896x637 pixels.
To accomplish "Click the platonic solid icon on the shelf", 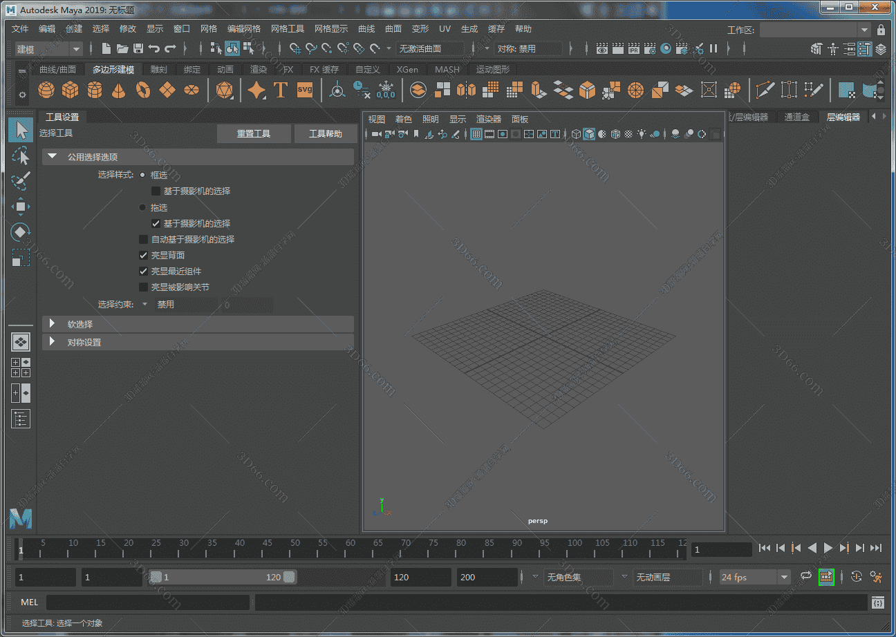I will (224, 90).
